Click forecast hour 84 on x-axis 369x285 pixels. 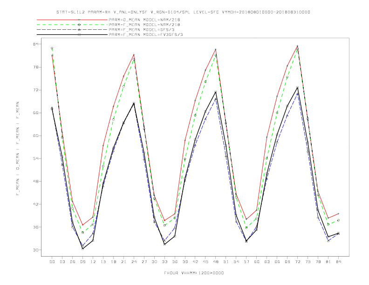click(338, 262)
